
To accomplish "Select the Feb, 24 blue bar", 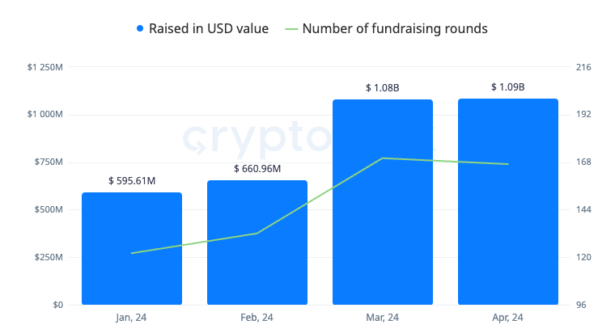I will pyautogui.click(x=257, y=242).
